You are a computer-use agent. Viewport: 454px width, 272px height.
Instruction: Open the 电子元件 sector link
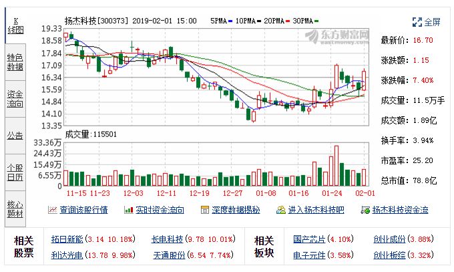coord(309,255)
